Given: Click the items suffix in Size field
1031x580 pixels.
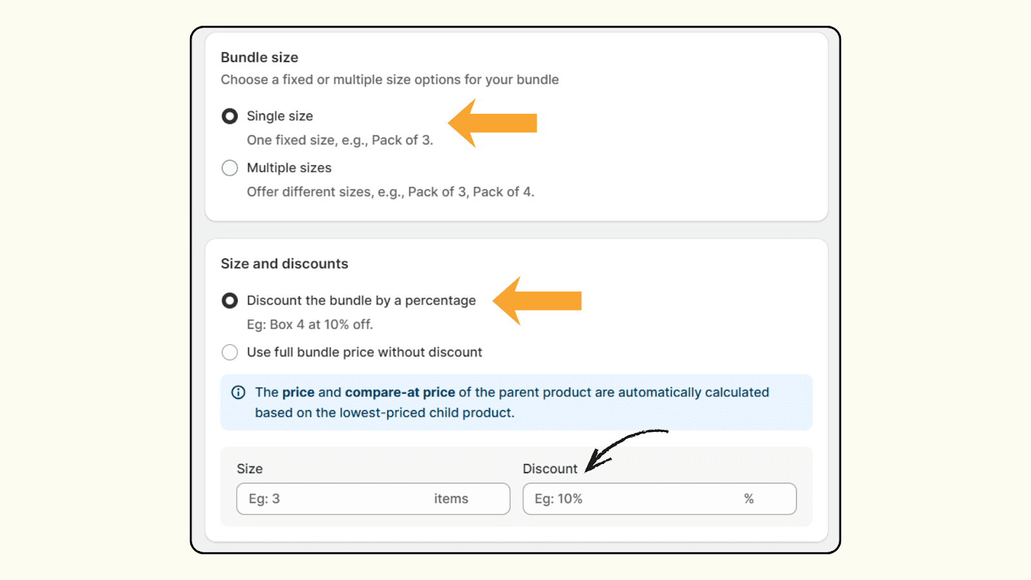Looking at the screenshot, I should (451, 498).
